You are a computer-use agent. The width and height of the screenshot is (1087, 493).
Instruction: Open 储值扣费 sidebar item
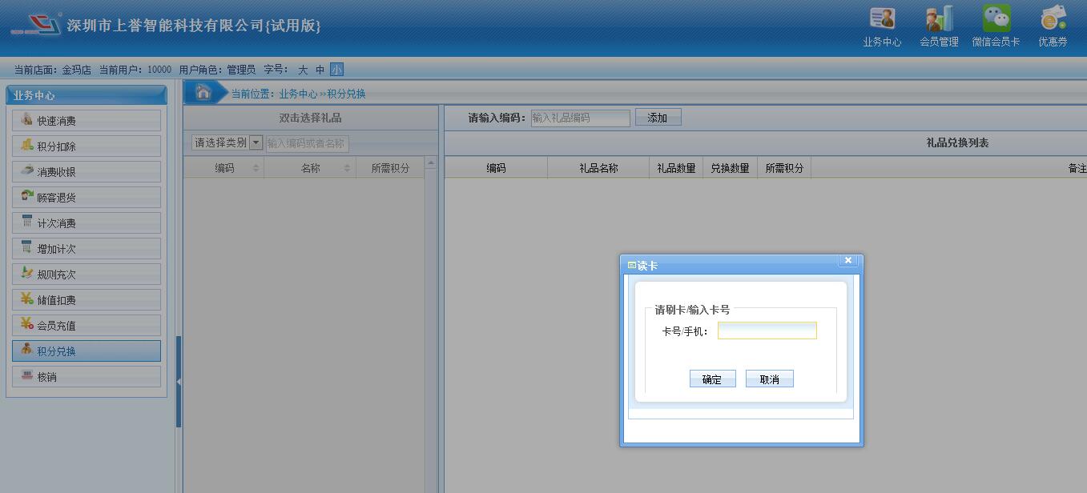click(87, 300)
